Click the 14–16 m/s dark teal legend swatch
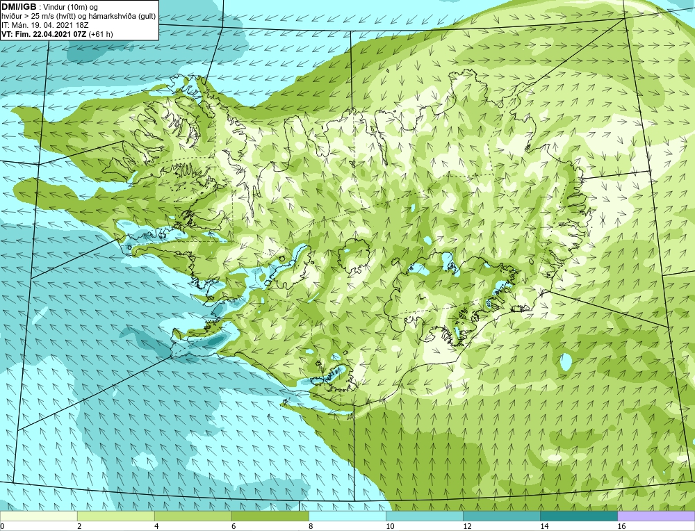The width and height of the screenshot is (695, 531). pos(579,516)
